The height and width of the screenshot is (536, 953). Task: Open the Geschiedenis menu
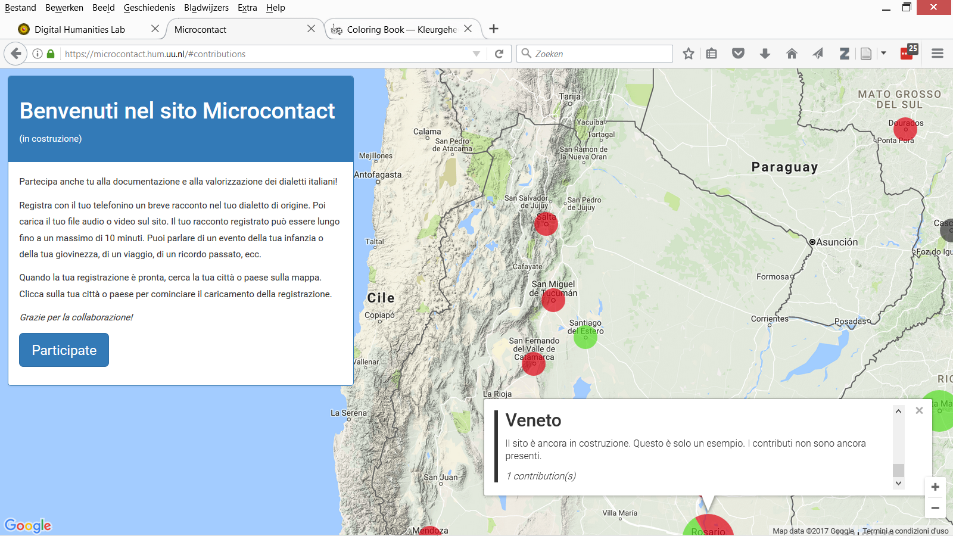[150, 8]
